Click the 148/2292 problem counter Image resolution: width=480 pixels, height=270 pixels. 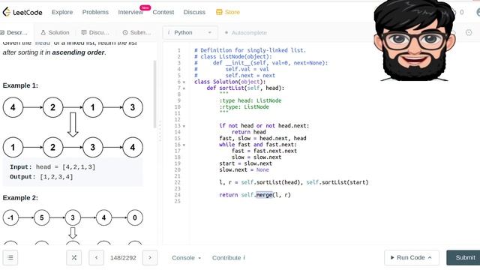click(123, 258)
